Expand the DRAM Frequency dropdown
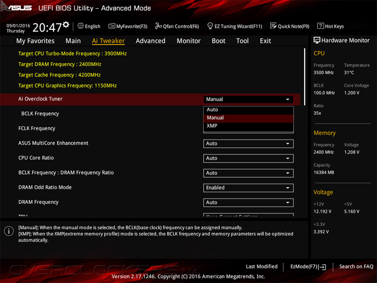This screenshot has height=283, width=377. pyautogui.click(x=248, y=203)
